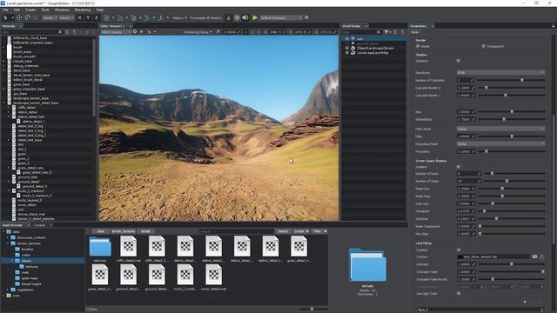
Task: Toggle the X axis constraint
Action: click(79, 17)
